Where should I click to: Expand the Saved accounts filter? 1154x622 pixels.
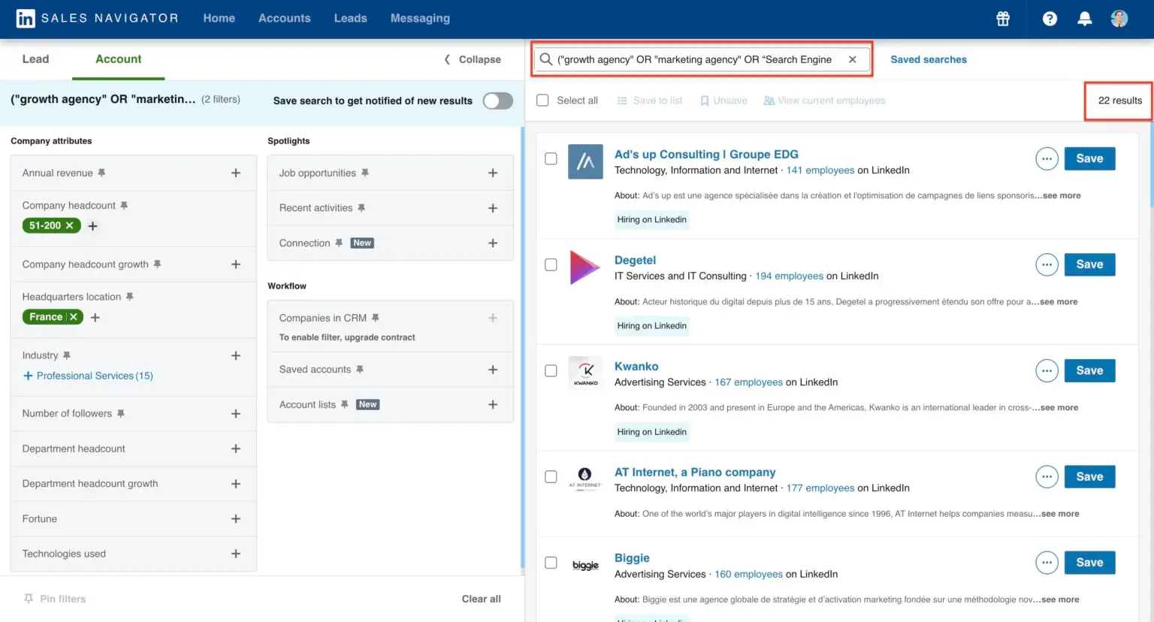(x=493, y=370)
